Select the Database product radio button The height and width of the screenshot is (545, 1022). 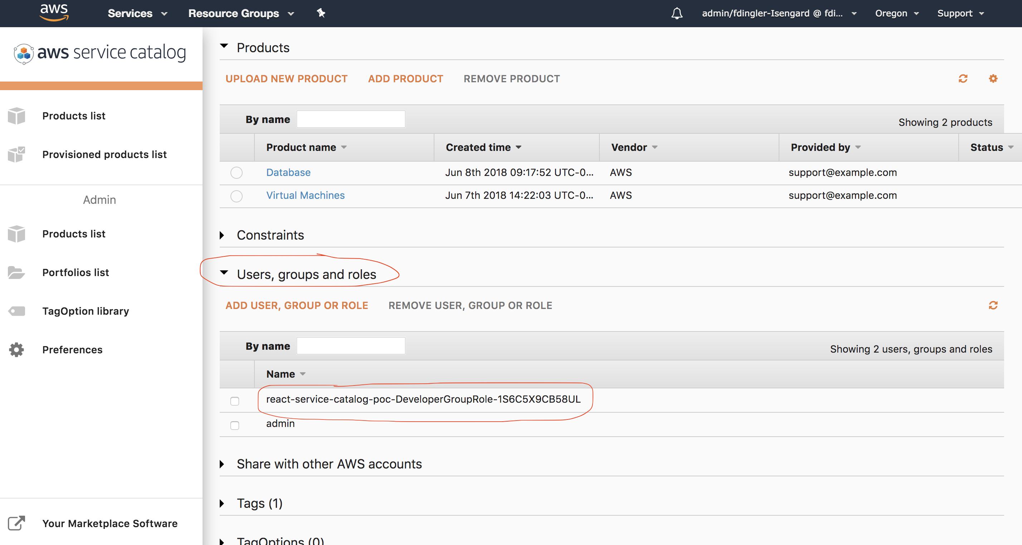click(x=236, y=173)
